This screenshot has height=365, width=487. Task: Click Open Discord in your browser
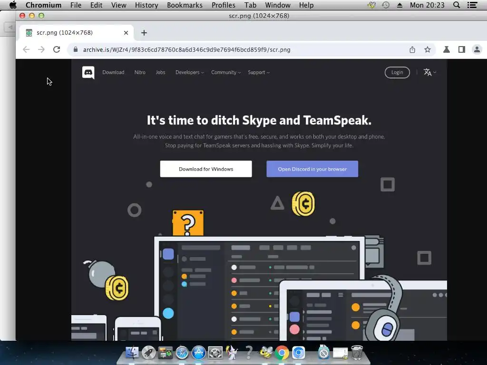click(x=312, y=169)
